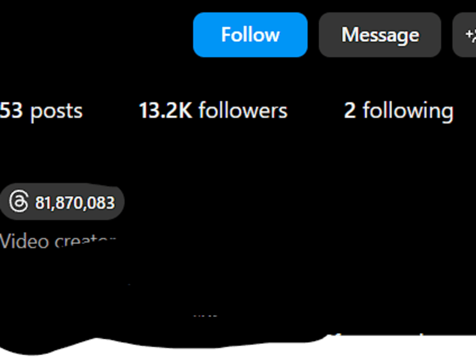
Task: Click the word posts
Action: pyautogui.click(x=57, y=112)
